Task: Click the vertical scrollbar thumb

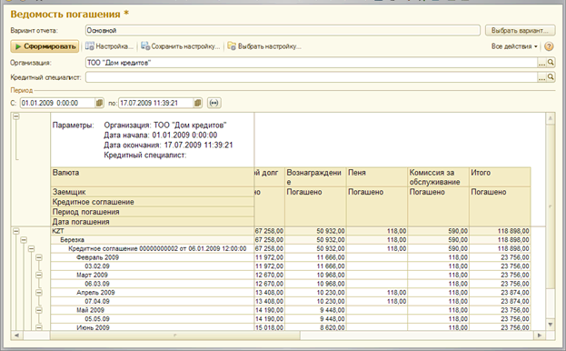Action: click(x=551, y=206)
